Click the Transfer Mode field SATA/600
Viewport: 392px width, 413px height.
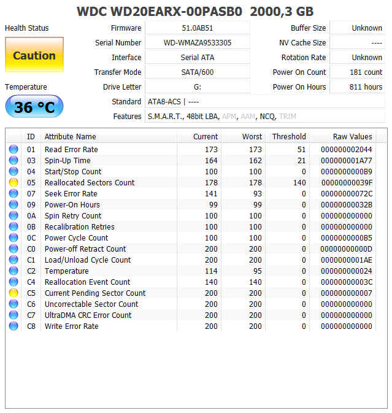(x=197, y=72)
